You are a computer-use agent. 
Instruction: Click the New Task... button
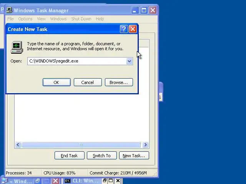pos(134,156)
